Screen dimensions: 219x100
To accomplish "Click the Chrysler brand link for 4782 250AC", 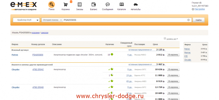I will [16, 70].
